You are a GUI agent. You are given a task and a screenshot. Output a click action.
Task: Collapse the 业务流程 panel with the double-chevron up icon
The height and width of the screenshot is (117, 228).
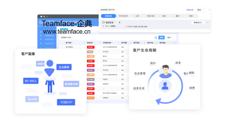[209, 10]
